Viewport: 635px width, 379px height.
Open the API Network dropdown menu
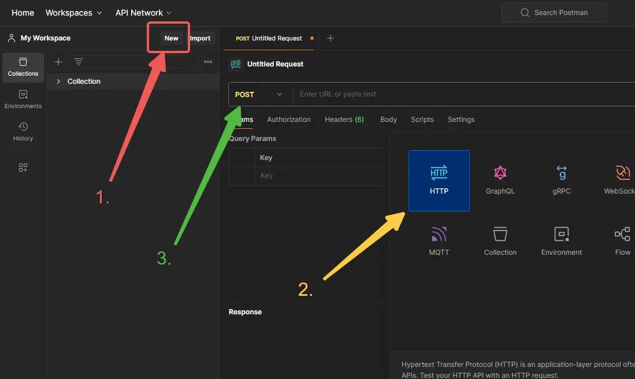pos(143,13)
